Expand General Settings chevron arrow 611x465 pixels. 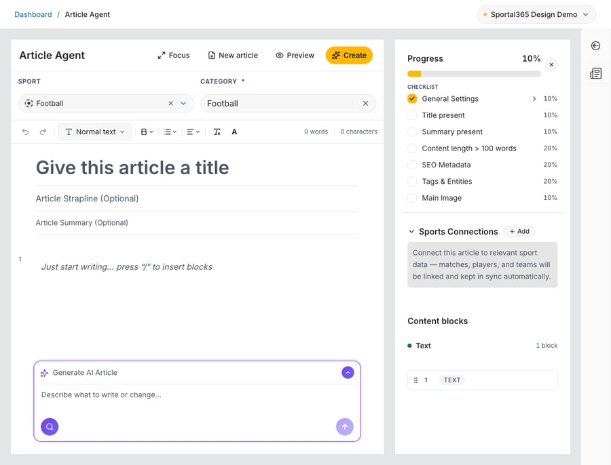click(534, 99)
